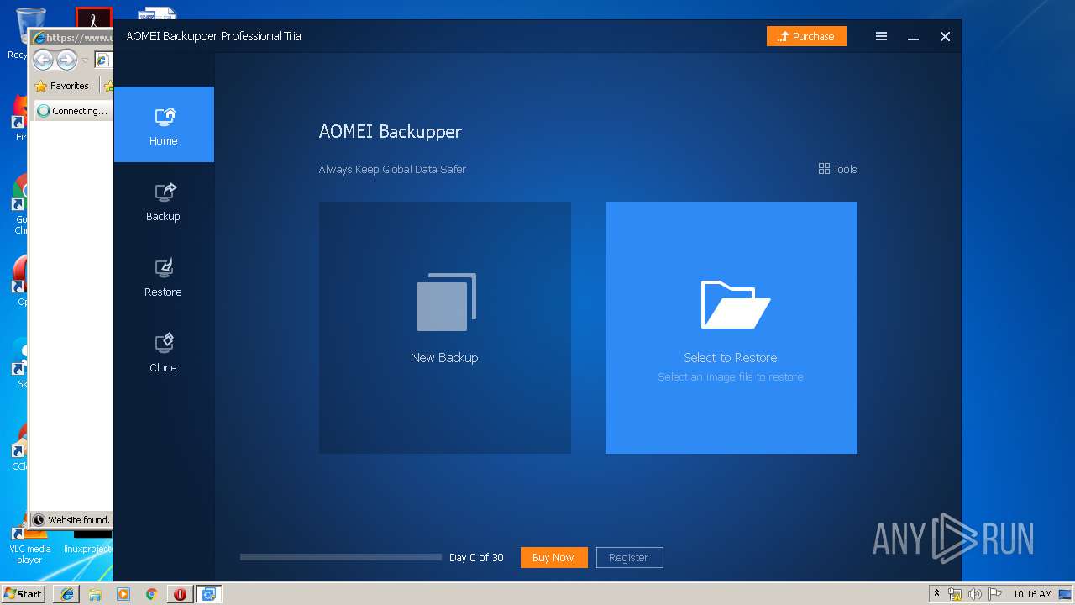Click the Buy Now button
1075x605 pixels.
click(553, 557)
